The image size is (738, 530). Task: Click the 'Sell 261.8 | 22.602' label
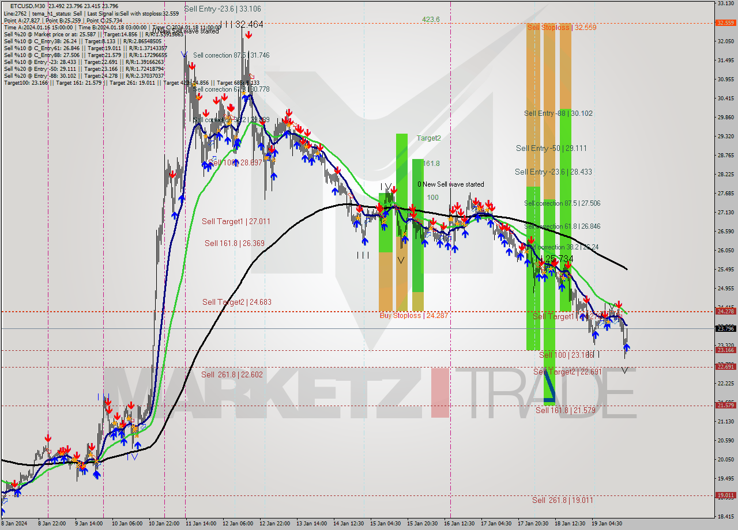[232, 374]
